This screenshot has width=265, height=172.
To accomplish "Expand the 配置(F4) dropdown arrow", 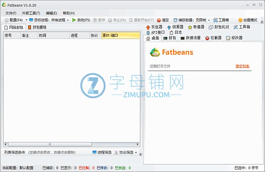I will tap(26, 20).
